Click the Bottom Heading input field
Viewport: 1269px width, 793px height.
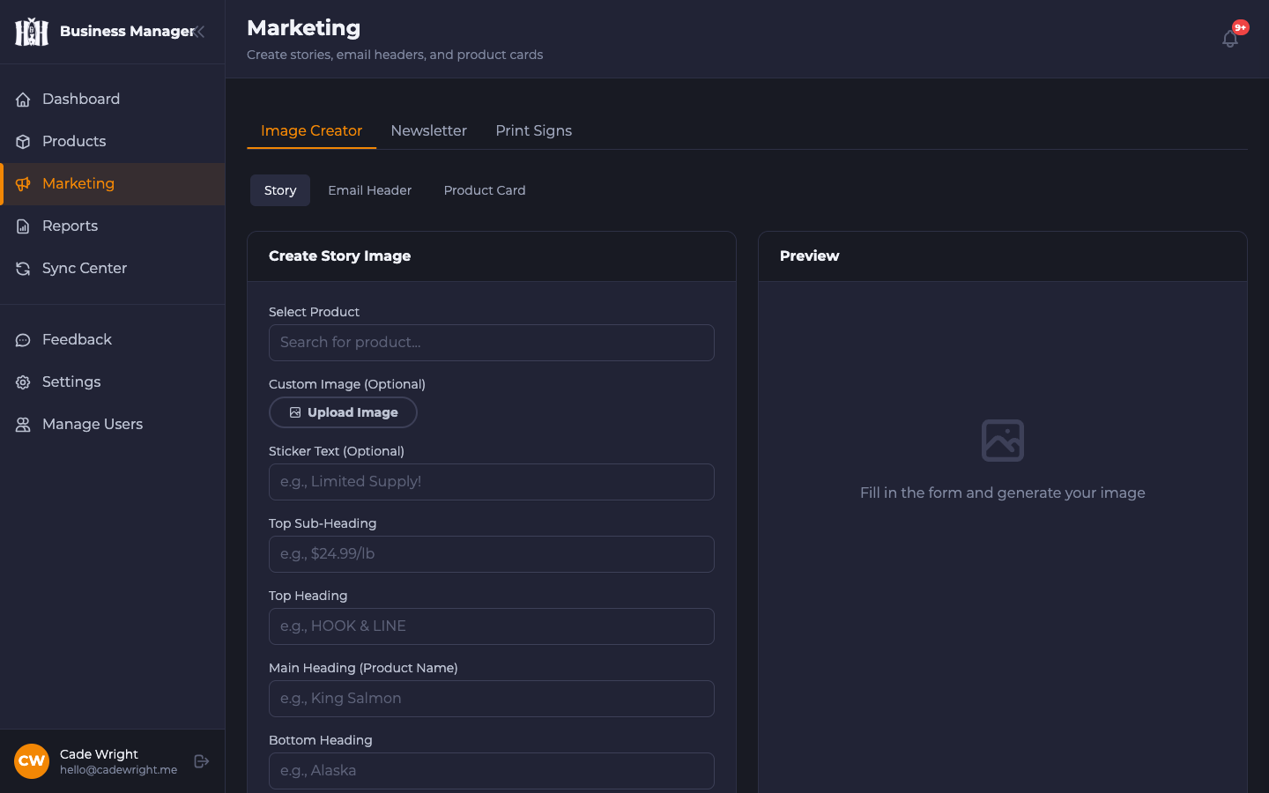(492, 771)
